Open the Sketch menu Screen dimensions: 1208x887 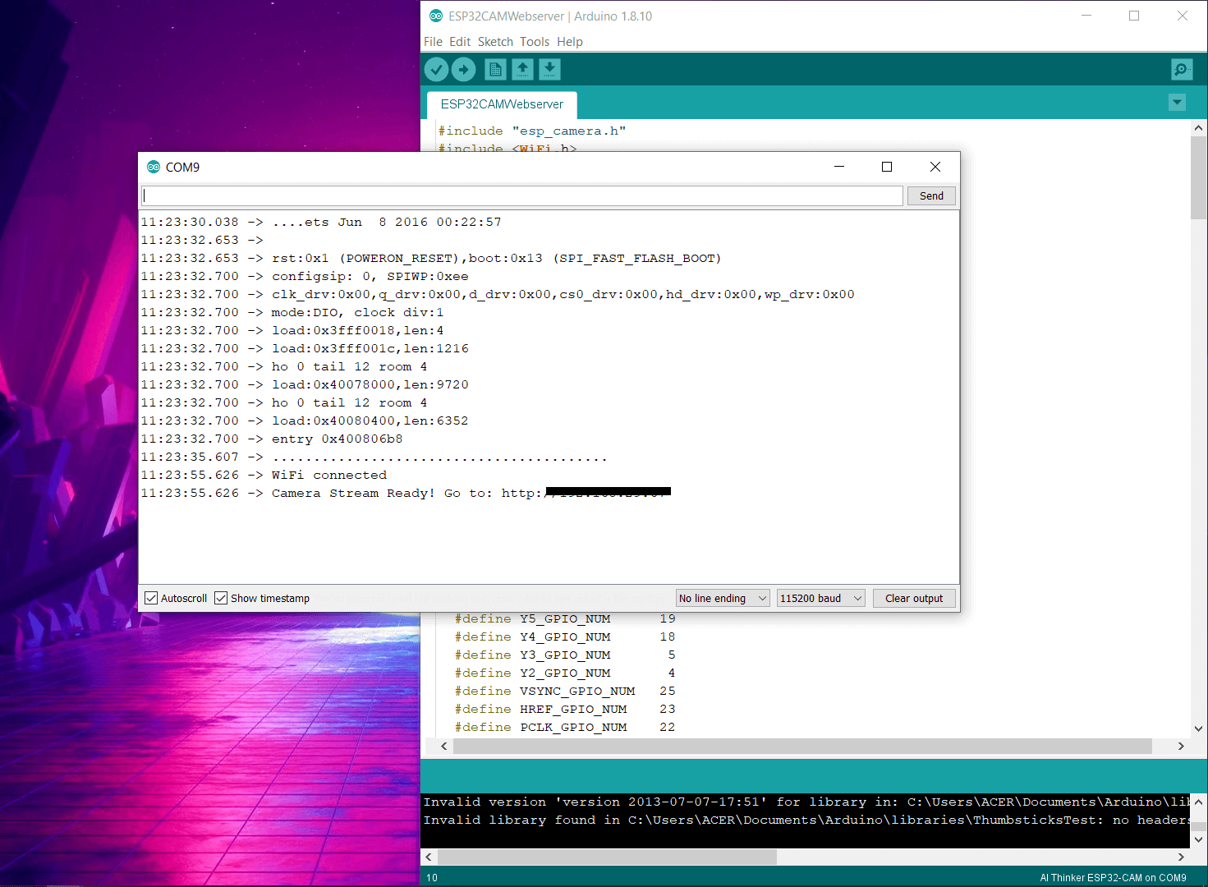495,42
